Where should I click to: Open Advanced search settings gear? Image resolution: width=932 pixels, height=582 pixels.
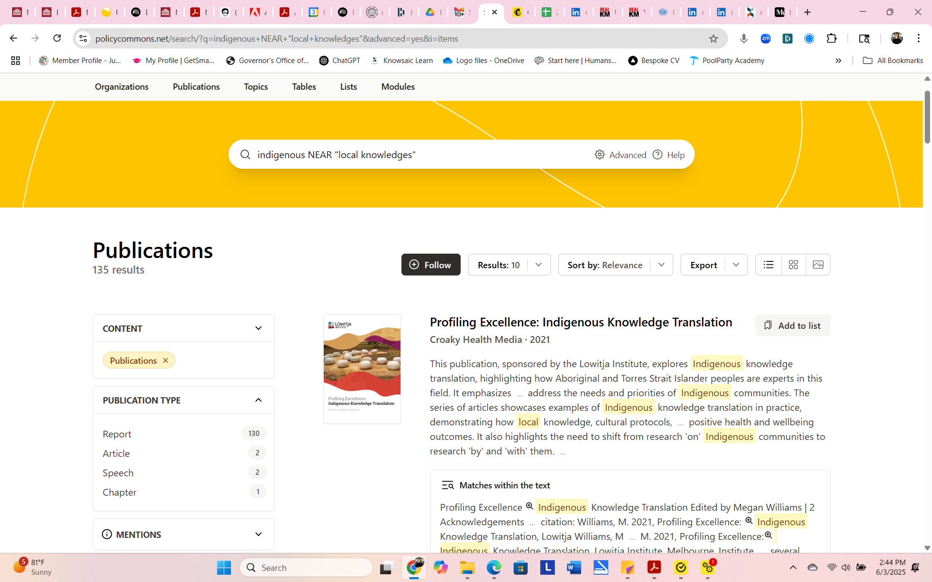pos(600,155)
